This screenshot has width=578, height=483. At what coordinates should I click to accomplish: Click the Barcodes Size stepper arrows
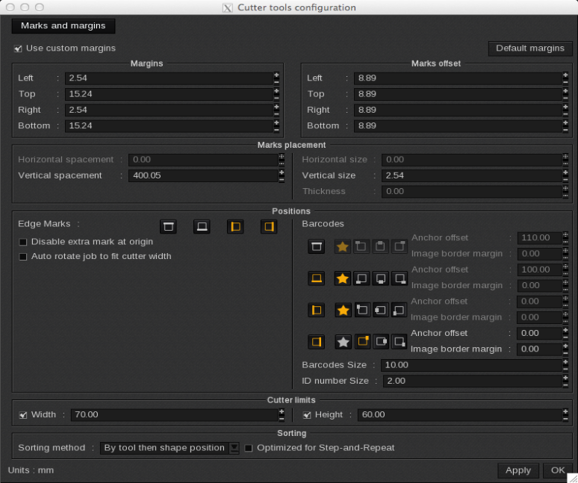[x=565, y=365]
